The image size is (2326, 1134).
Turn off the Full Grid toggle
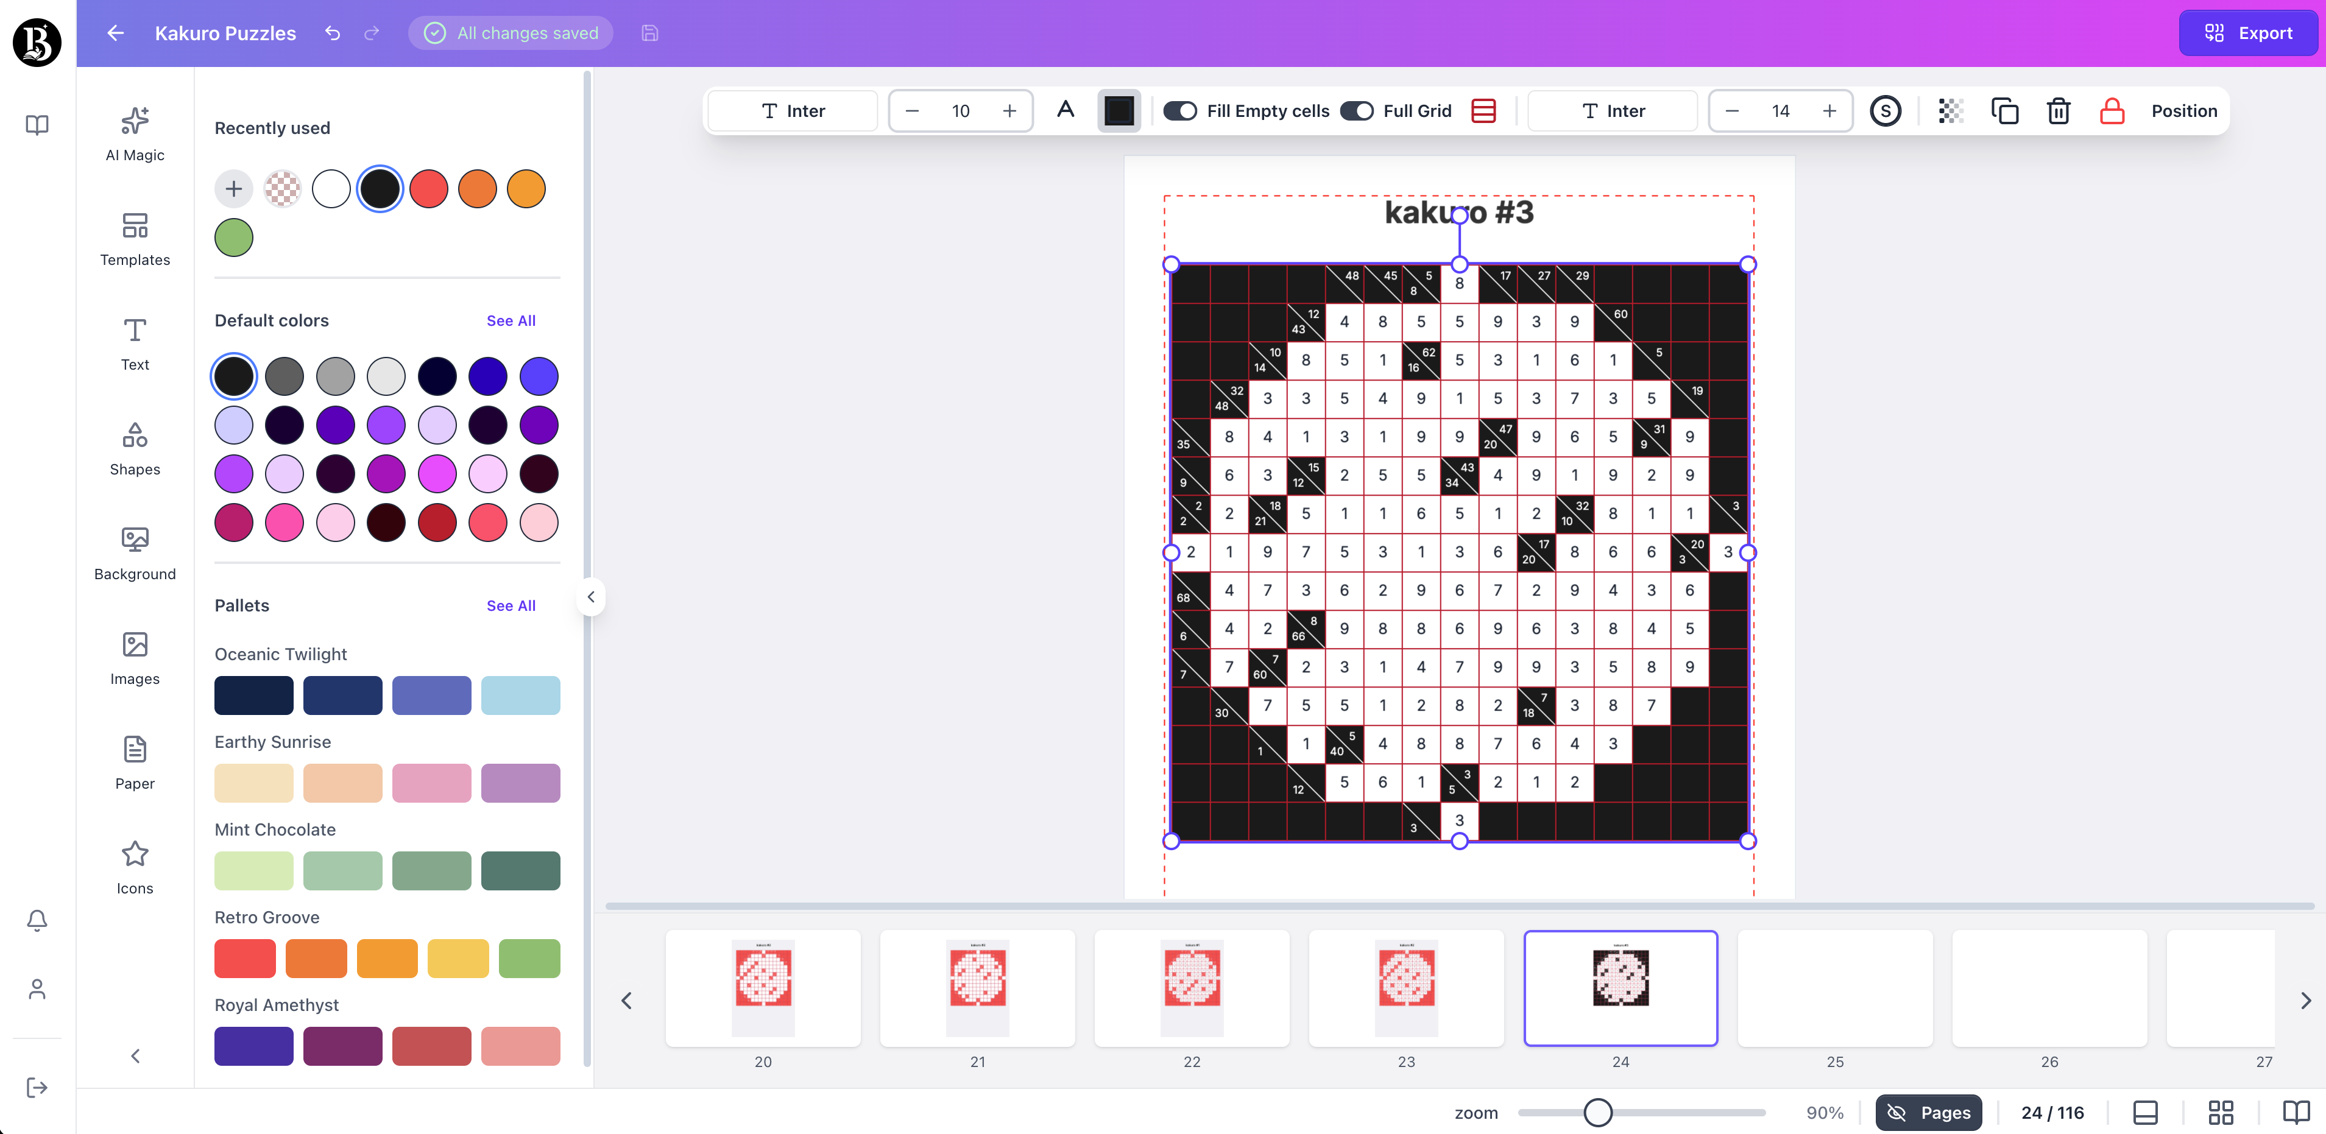click(1356, 110)
